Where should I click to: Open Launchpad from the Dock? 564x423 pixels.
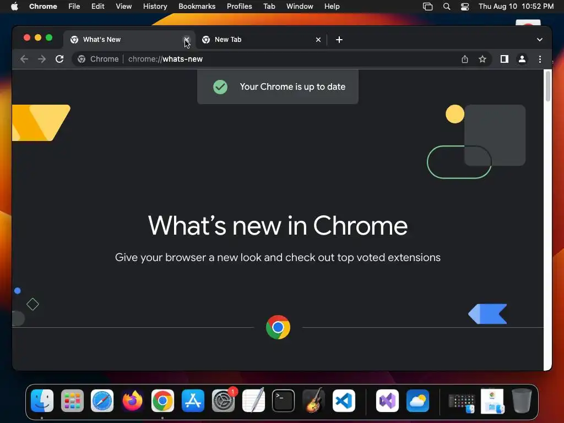(x=72, y=401)
